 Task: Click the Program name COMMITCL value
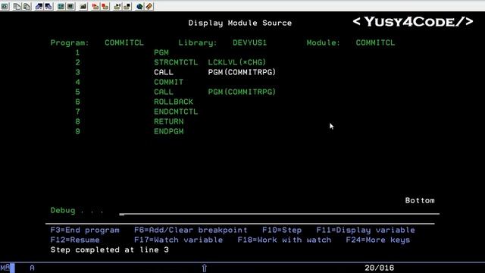tap(124, 42)
